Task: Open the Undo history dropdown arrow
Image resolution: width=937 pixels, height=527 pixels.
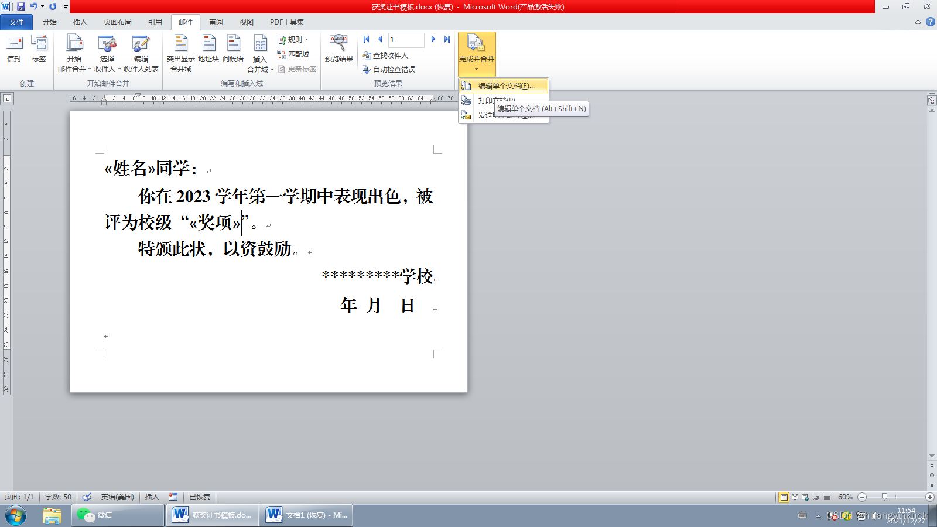Action: coord(42,6)
